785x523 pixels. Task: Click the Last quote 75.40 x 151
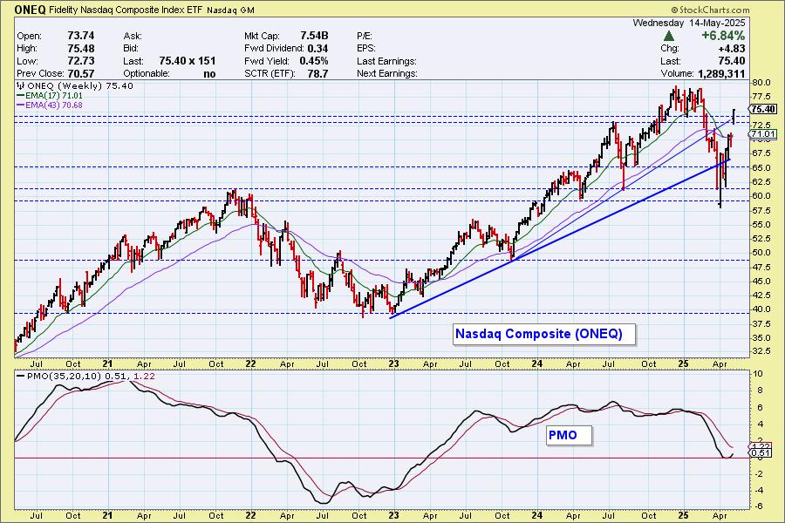188,60
